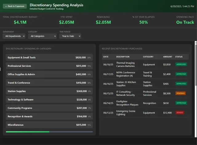Click APPROVED badge for NFPA Conference row

[x=181, y=74]
